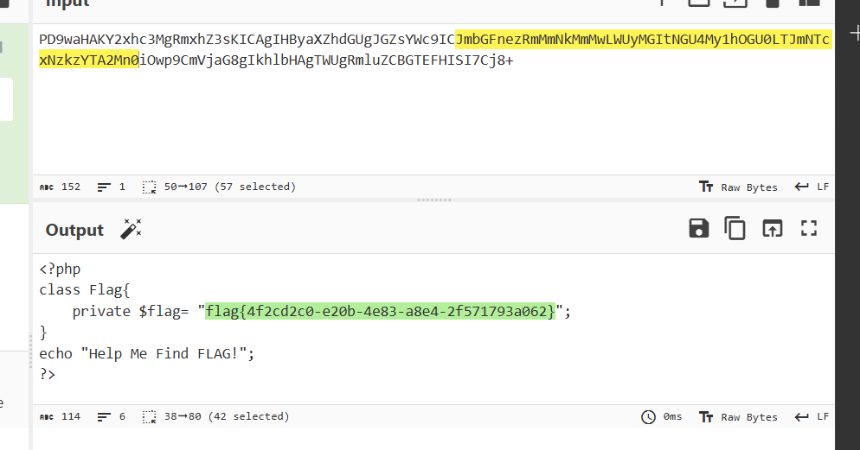860x450 pixels.
Task: Click the magic wand icon beside Output
Action: point(131,229)
